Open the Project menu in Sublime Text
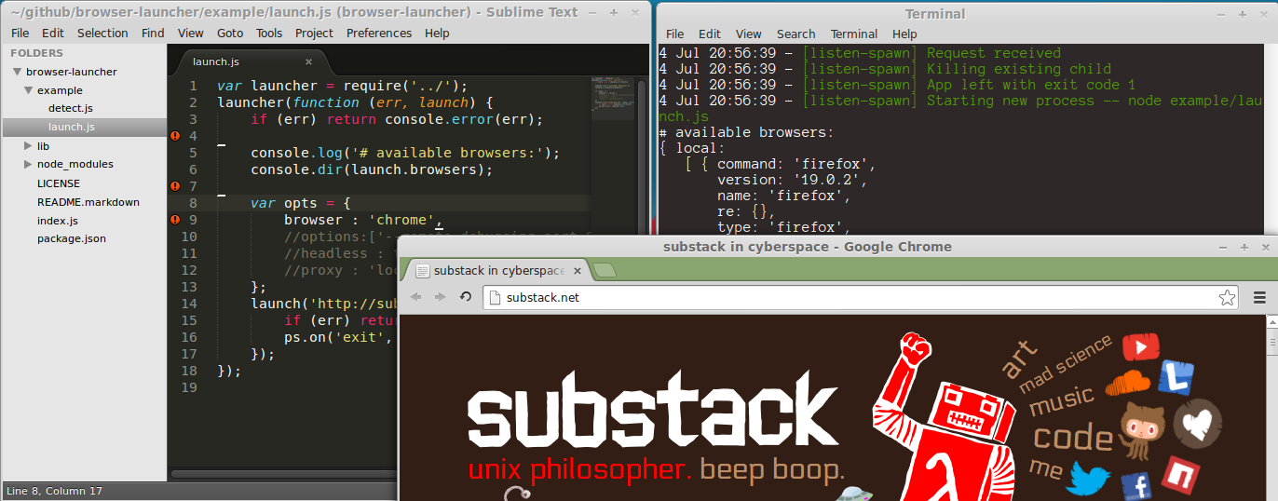This screenshot has height=501, width=1278. [314, 33]
